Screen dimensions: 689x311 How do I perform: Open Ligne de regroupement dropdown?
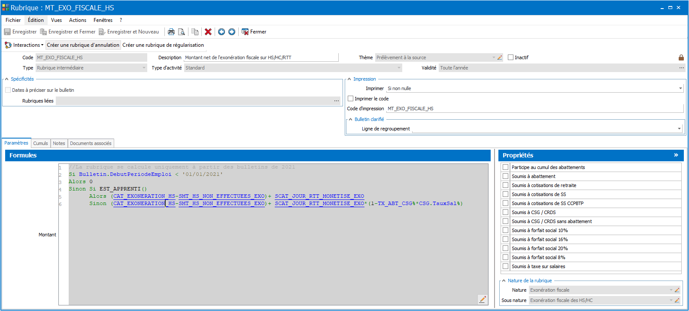[x=679, y=129]
